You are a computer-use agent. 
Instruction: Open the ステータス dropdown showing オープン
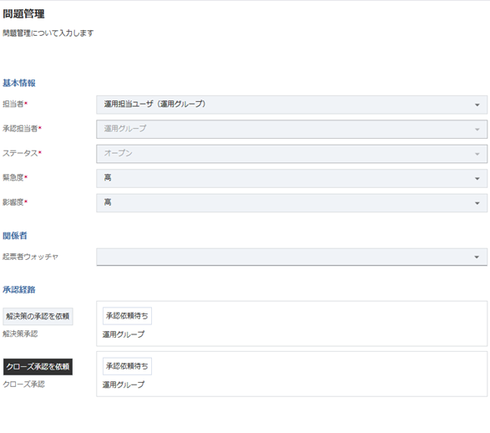tap(291, 154)
